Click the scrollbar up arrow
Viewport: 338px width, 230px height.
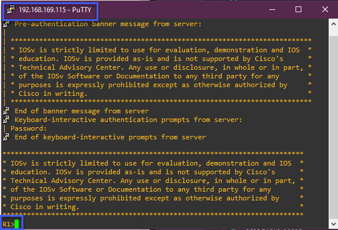pyautogui.click(x=333, y=24)
